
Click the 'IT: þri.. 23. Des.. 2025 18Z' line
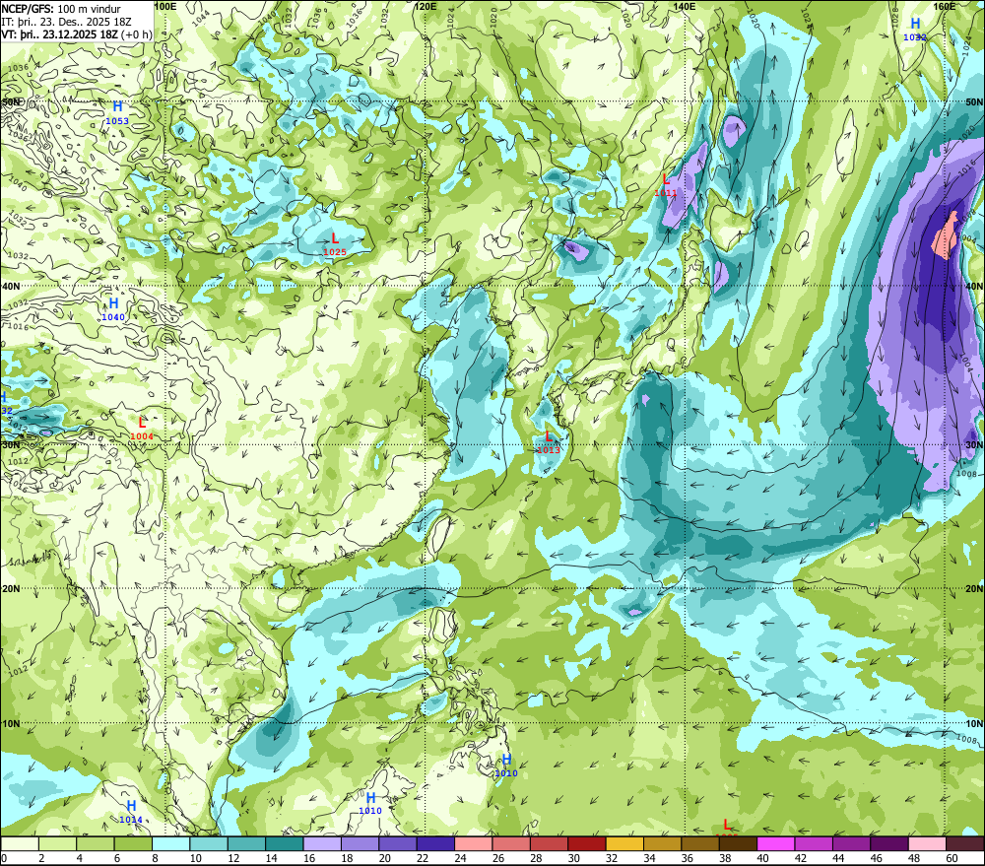coord(66,22)
